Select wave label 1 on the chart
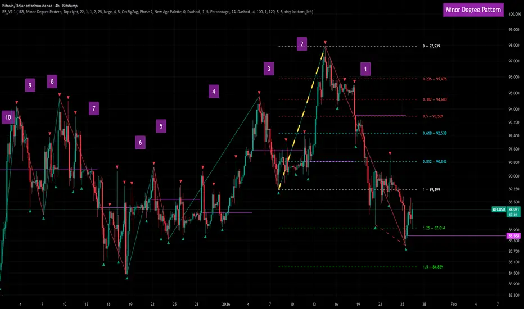 coord(365,69)
